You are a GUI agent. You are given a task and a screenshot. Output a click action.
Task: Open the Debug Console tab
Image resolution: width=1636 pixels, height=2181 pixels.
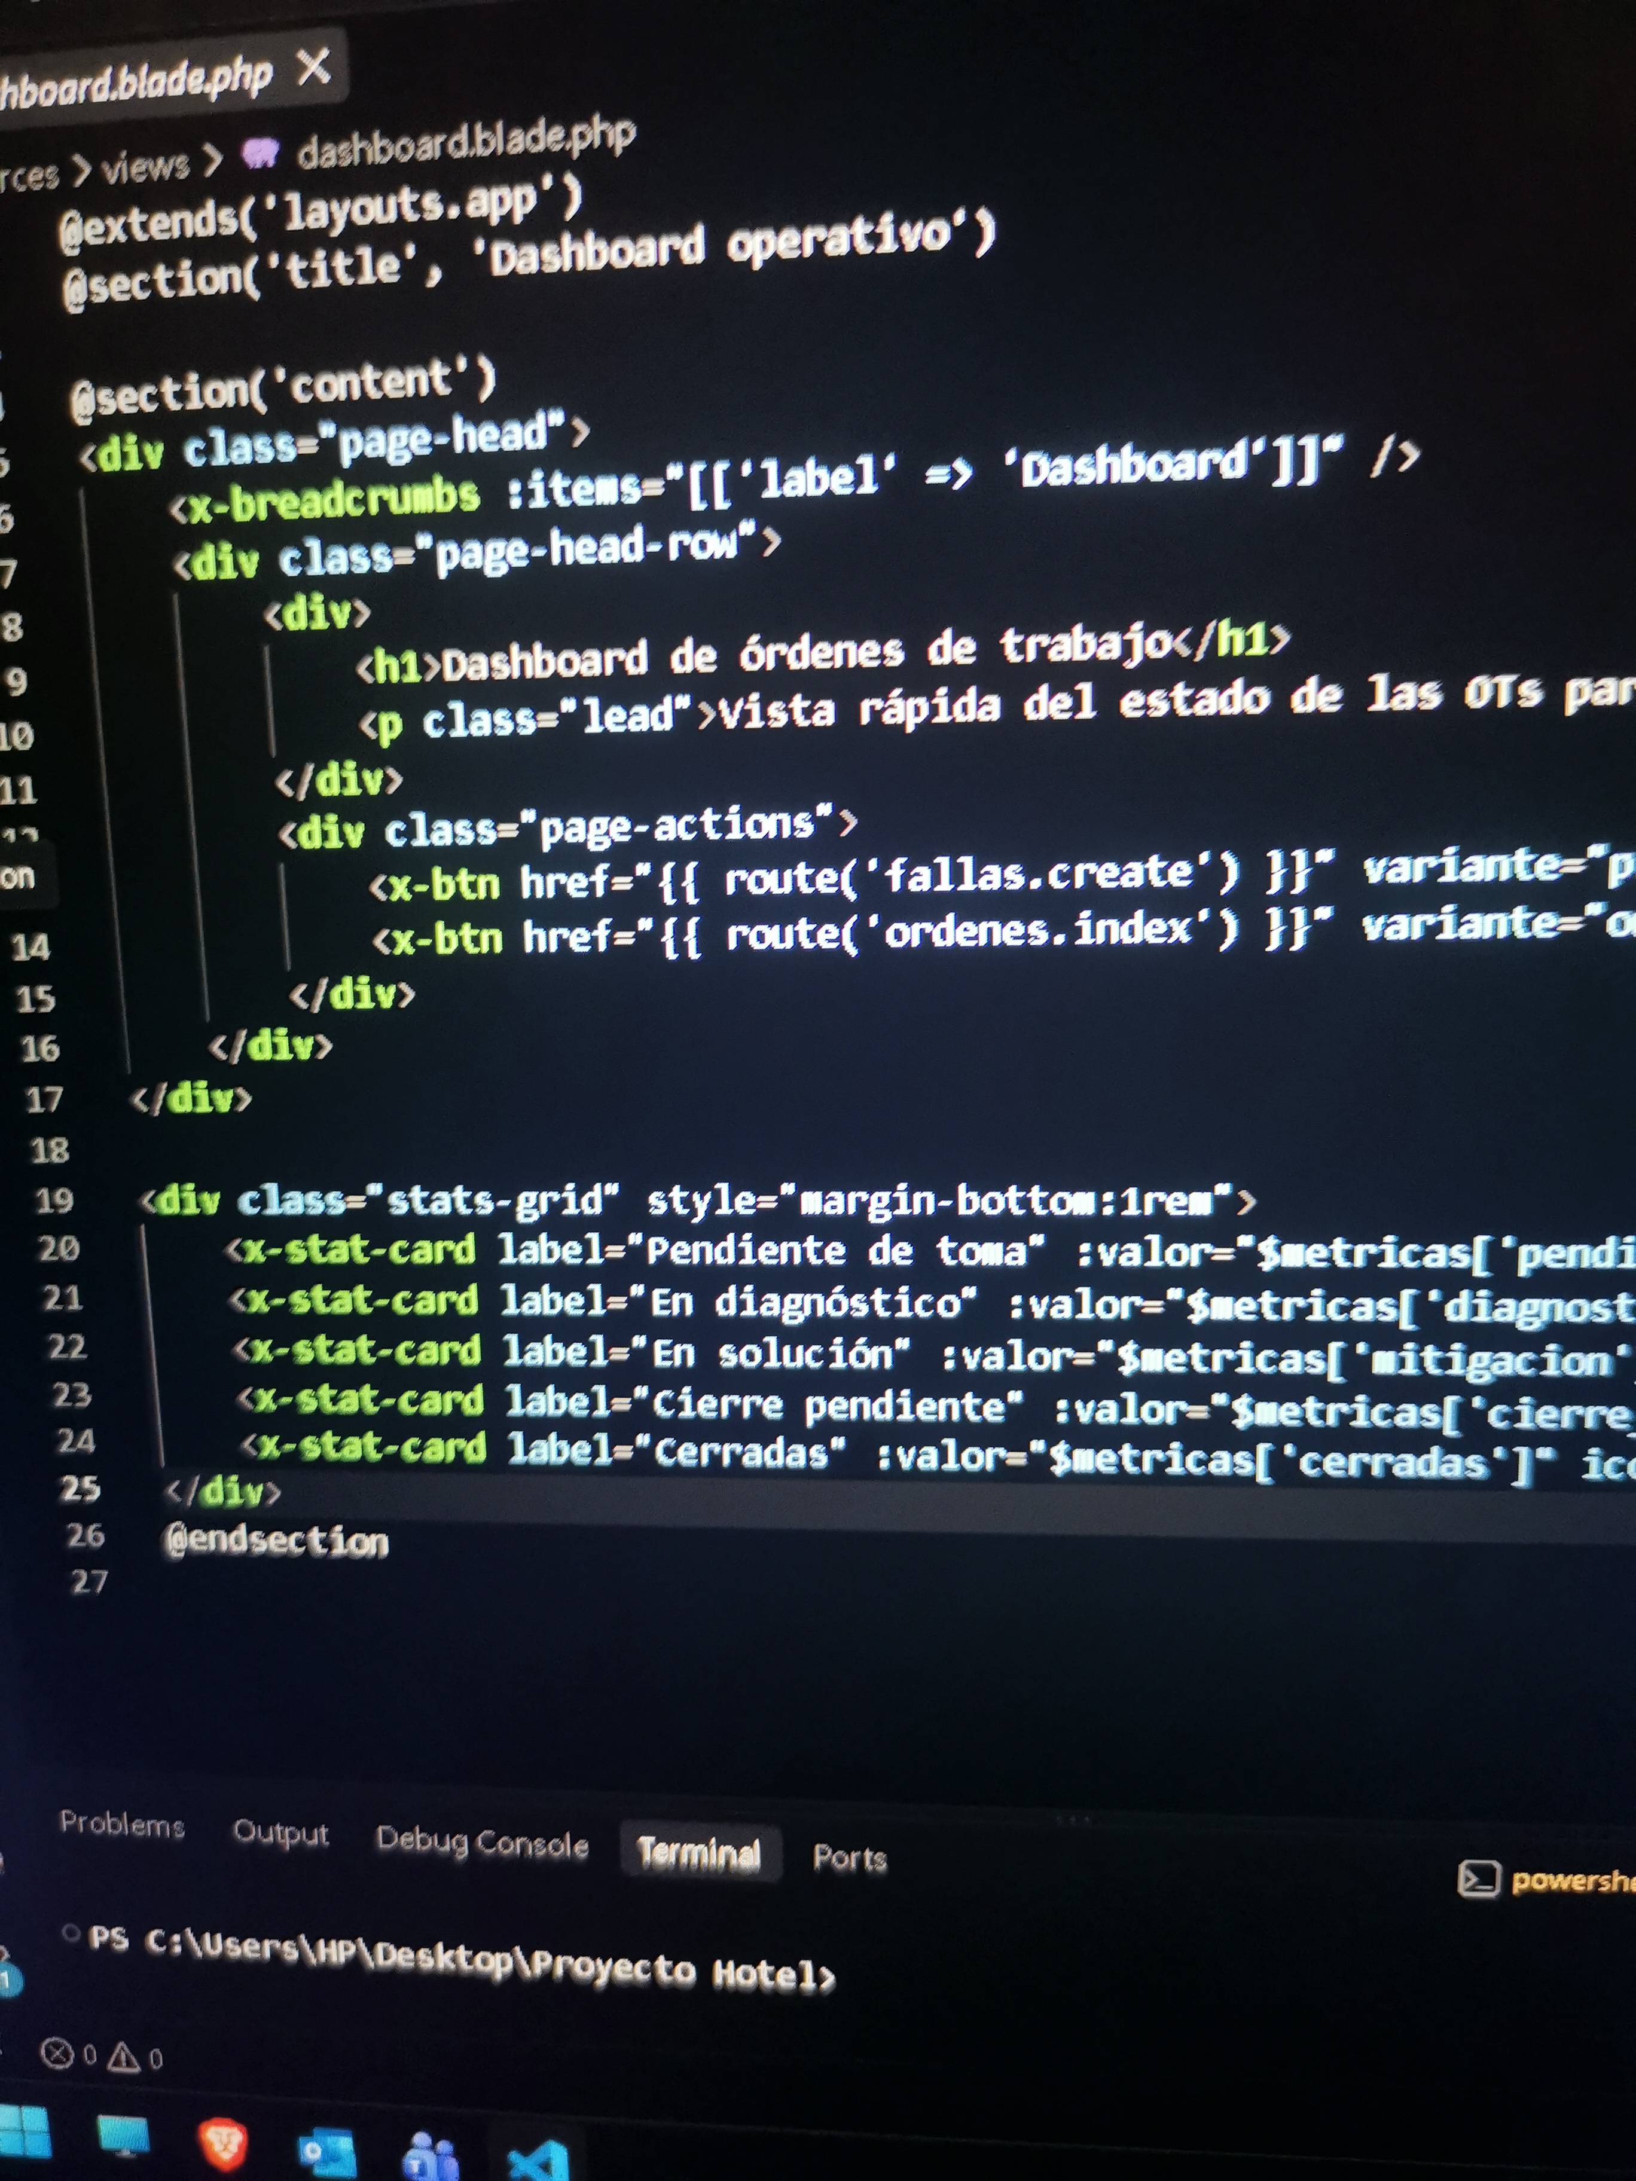tap(482, 1842)
